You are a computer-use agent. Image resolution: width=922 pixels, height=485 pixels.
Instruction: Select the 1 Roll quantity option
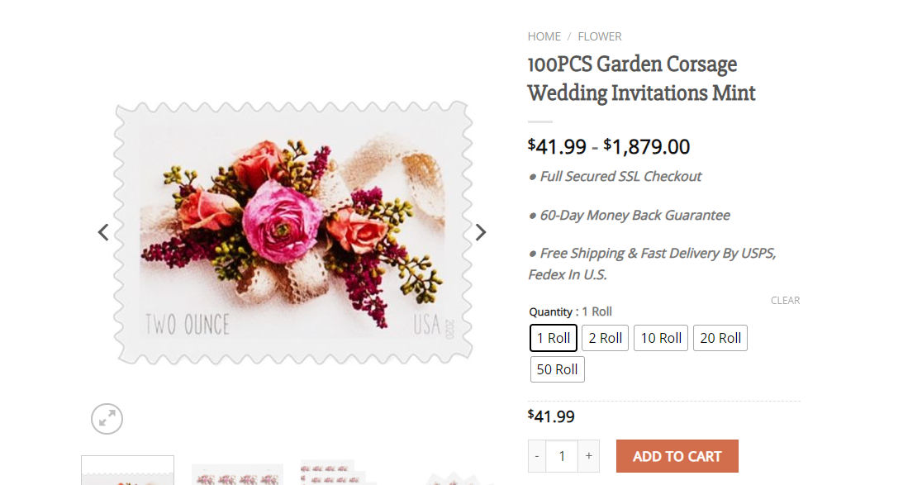click(554, 338)
